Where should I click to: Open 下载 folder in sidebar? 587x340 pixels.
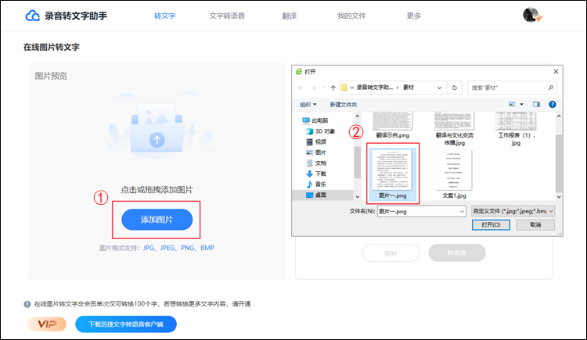[x=316, y=174]
